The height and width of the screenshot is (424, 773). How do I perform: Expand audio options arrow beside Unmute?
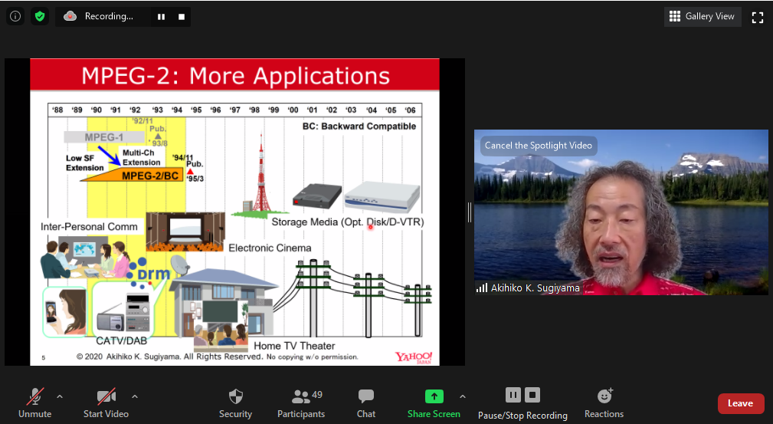tap(60, 396)
